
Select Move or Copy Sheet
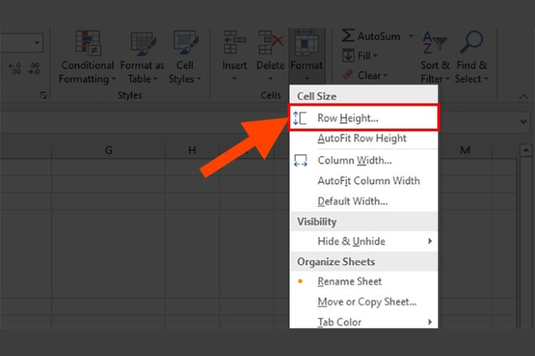364,302
